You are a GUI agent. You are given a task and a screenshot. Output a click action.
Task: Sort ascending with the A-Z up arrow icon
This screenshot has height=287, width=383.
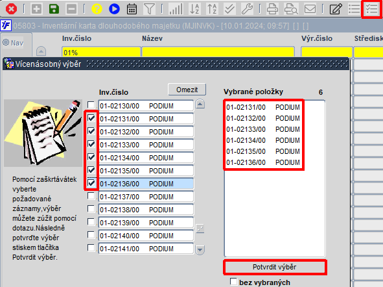(213, 9)
